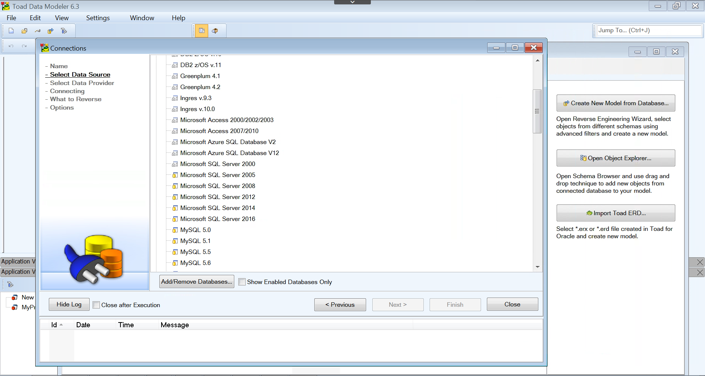Click the Undo arrow icon
Viewport: 705px width, 376px height.
(11, 46)
